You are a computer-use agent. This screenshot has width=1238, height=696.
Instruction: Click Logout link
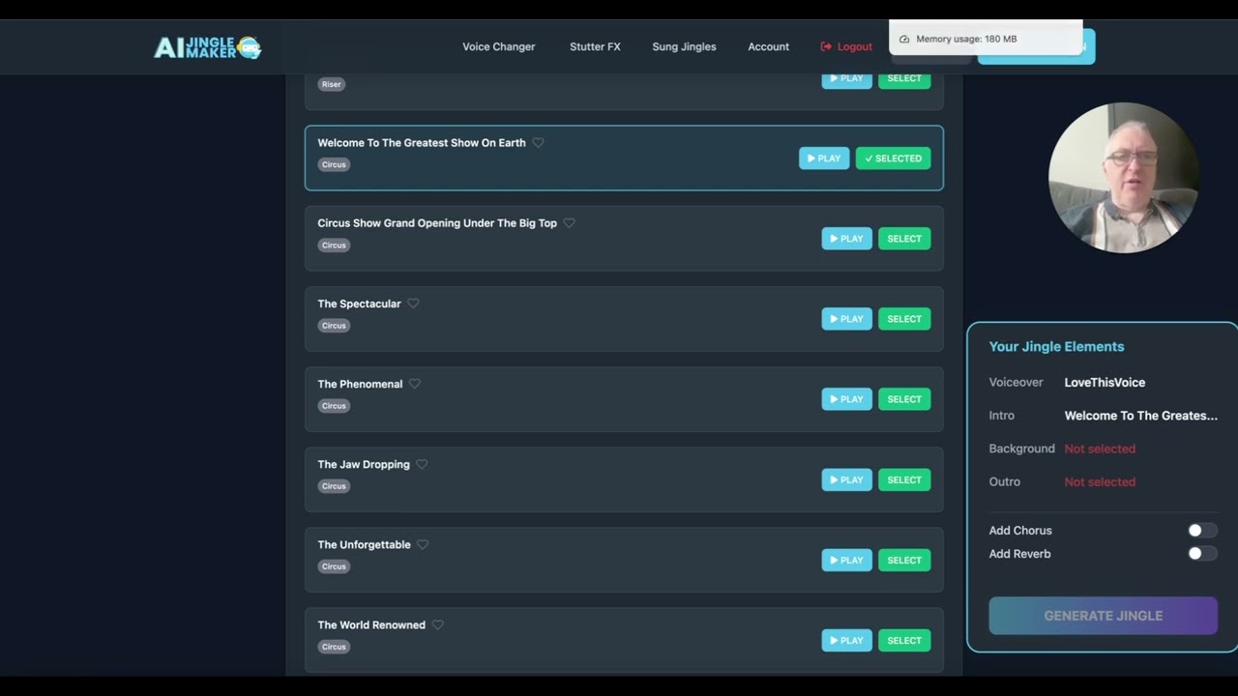[x=846, y=46]
